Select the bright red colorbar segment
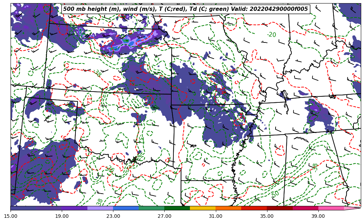Screen dimensions: 364x222 pyautogui.click(x=254, y=208)
